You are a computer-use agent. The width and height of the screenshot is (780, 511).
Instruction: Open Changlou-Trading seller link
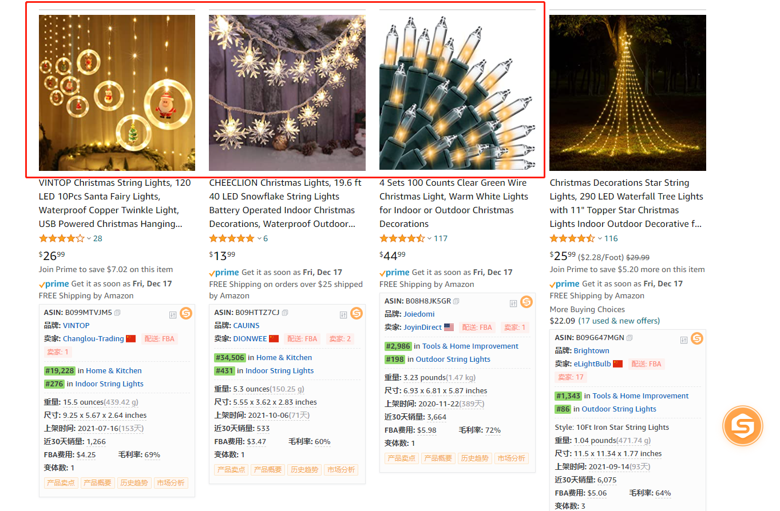pos(93,339)
